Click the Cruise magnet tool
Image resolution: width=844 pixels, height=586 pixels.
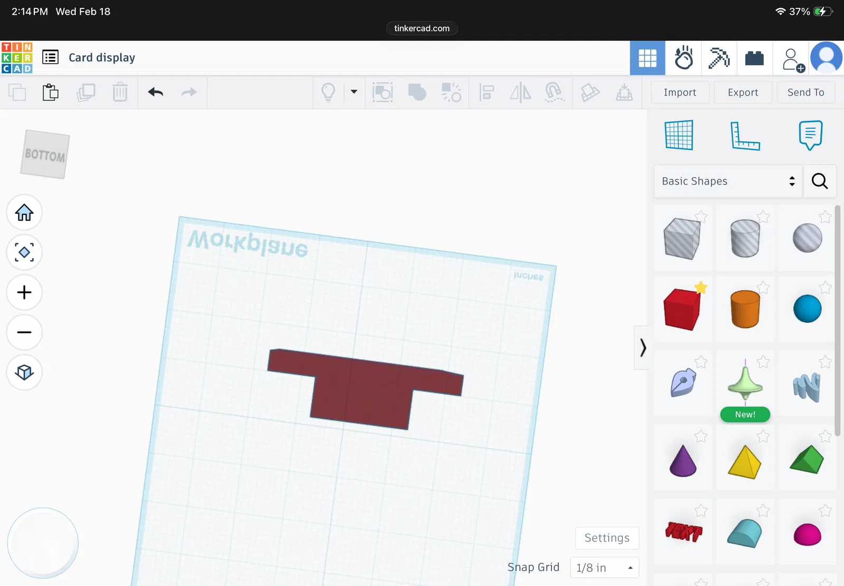554,92
